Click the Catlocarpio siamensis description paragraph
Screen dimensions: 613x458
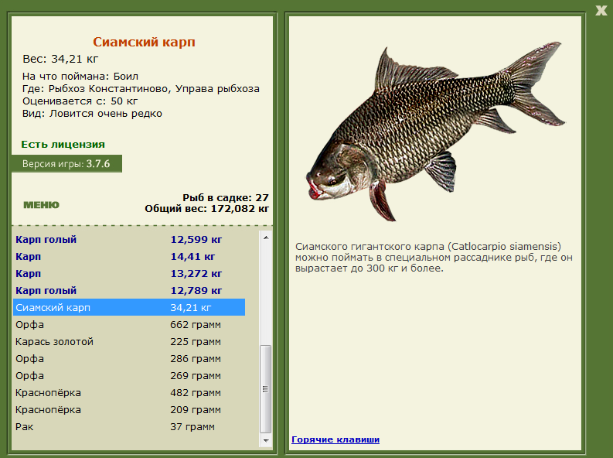click(434, 258)
